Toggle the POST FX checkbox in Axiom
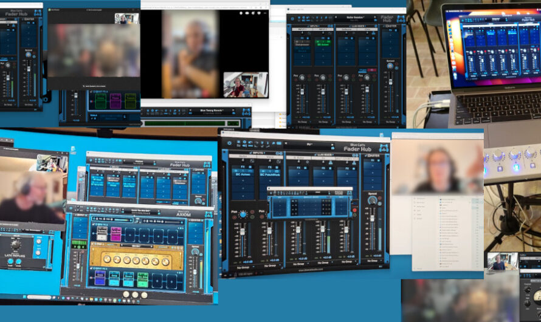Screen dimensions: 541x322 [91, 268]
